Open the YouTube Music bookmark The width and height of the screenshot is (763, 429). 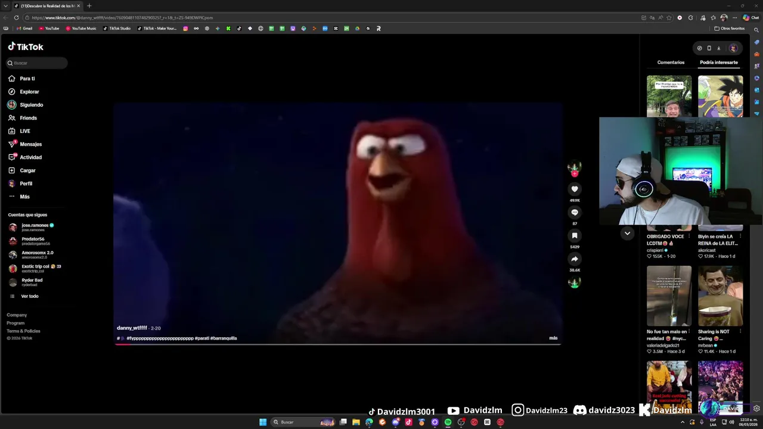click(81, 29)
